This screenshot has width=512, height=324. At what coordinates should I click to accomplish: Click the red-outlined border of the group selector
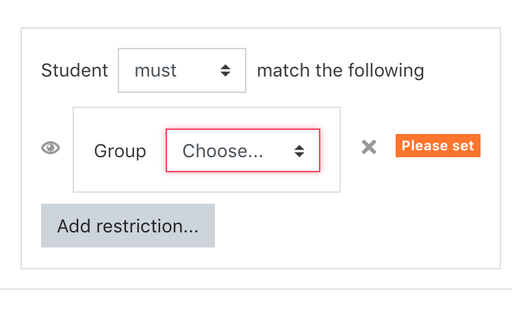pos(243,130)
